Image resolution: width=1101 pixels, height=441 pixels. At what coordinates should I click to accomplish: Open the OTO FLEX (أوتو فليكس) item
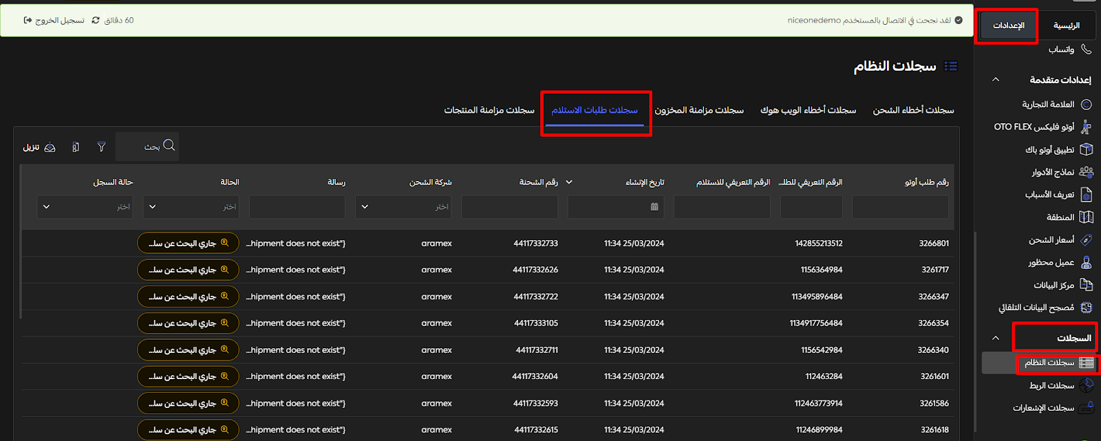[1043, 127]
